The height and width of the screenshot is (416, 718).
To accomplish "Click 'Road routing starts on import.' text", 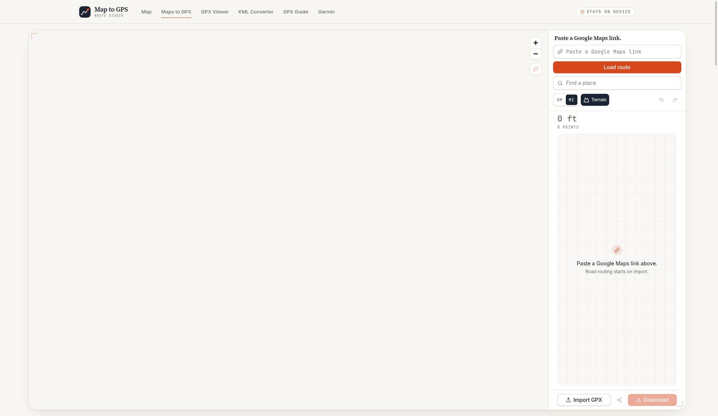I will (617, 272).
